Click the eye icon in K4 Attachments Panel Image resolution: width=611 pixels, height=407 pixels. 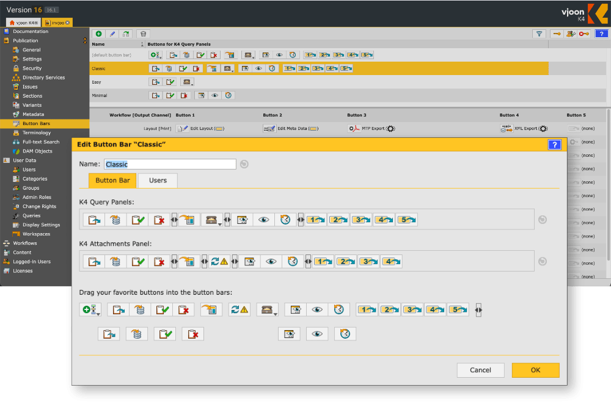tap(271, 262)
